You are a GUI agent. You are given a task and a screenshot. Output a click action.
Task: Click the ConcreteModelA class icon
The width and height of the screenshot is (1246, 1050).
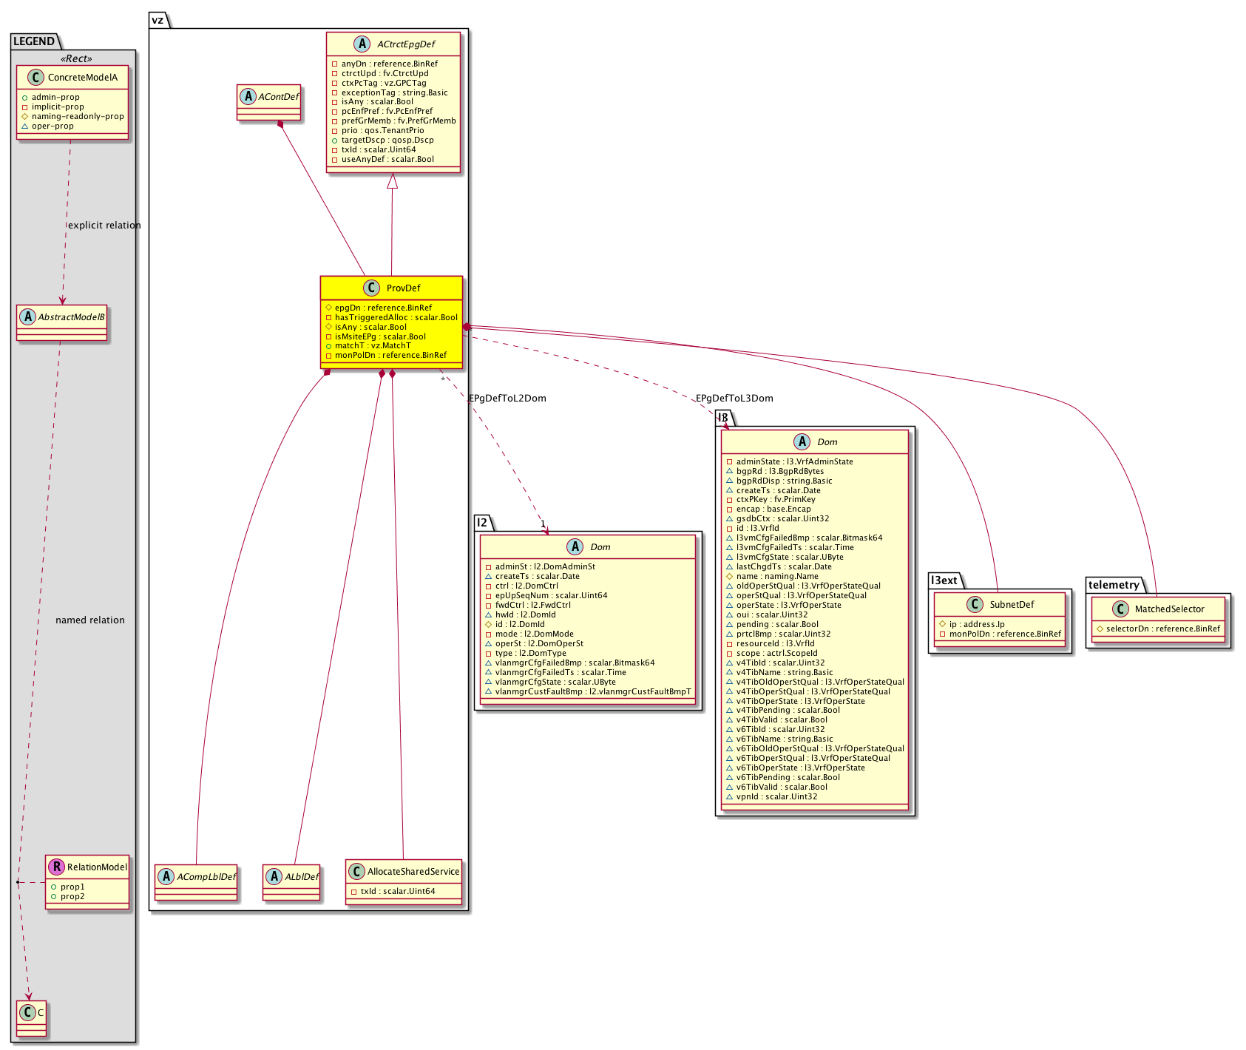coord(36,78)
